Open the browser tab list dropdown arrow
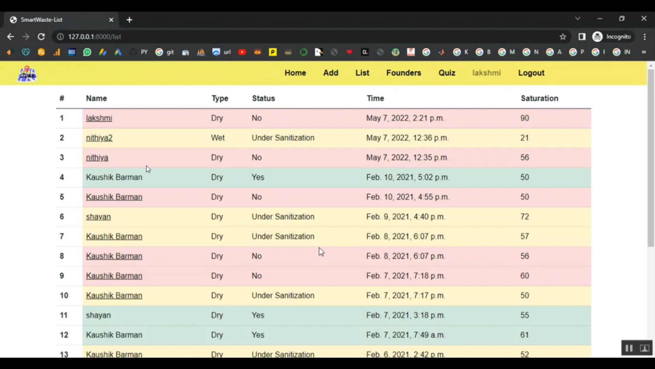655x369 pixels. (577, 18)
